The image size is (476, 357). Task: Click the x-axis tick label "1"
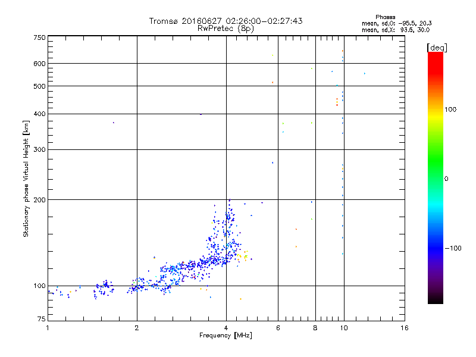(x=48, y=328)
